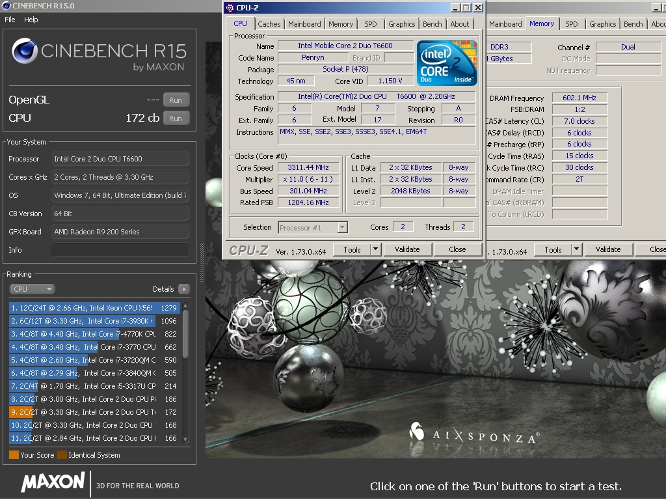Screen dimensions: 666x500
Task: Click Validate in back CPU-Z window
Action: pos(608,249)
